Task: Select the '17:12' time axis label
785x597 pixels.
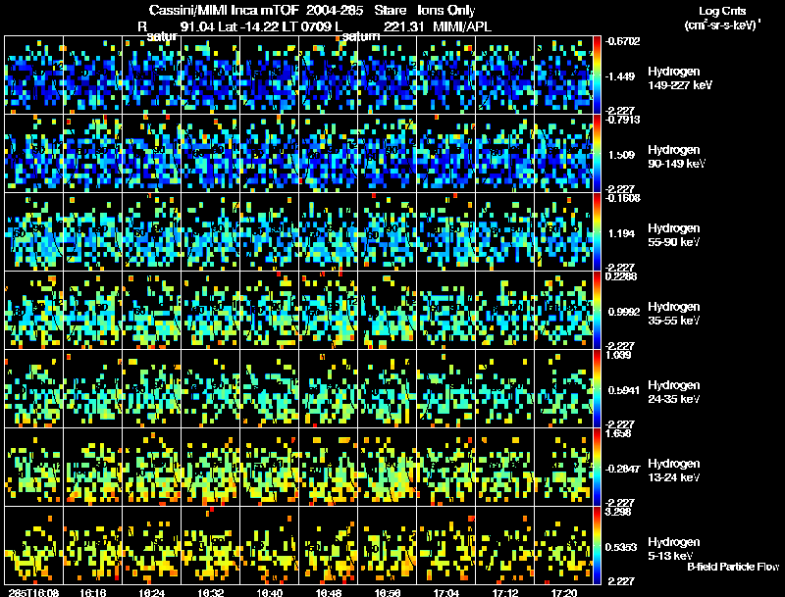Action: (x=505, y=592)
